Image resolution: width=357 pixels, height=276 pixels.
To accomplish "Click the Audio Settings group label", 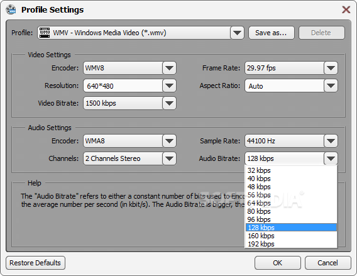I will pos(50,128).
